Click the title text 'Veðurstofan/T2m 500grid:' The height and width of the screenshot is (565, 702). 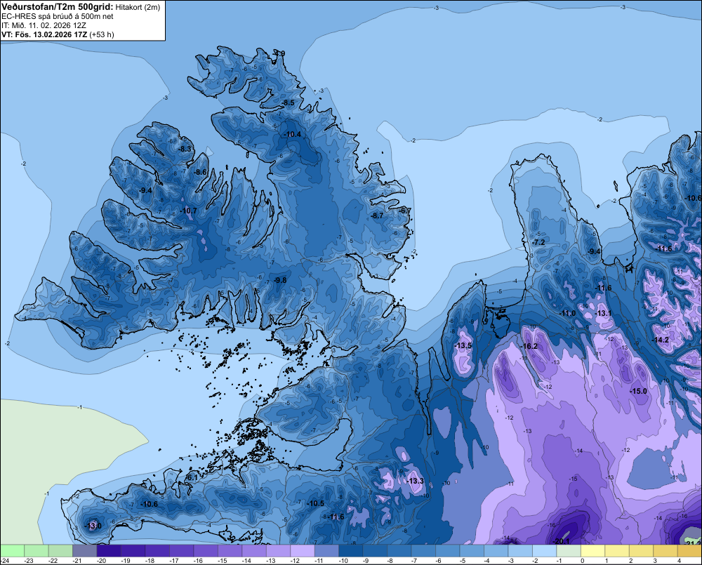(x=58, y=7)
